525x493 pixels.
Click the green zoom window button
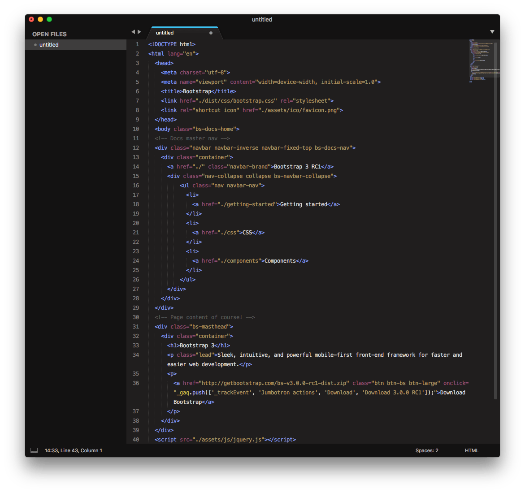[x=49, y=19]
